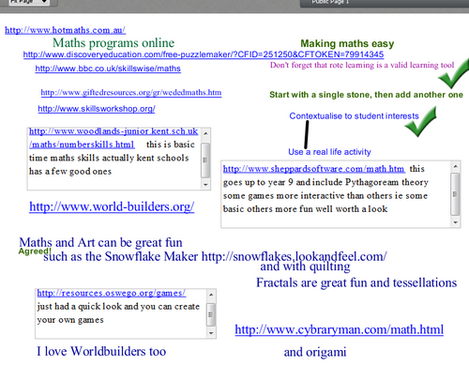Screen dimensions: 469x366
Task: Click the up arrow in the oswego games box
Action: (211, 295)
